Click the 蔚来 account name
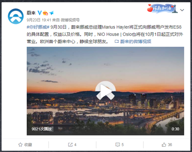This screenshot has width=192, height=152. click(31, 13)
